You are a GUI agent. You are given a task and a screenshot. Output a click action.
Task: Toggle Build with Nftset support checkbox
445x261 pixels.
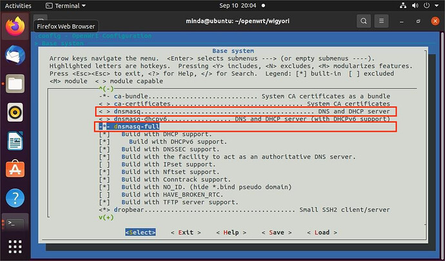point(104,172)
